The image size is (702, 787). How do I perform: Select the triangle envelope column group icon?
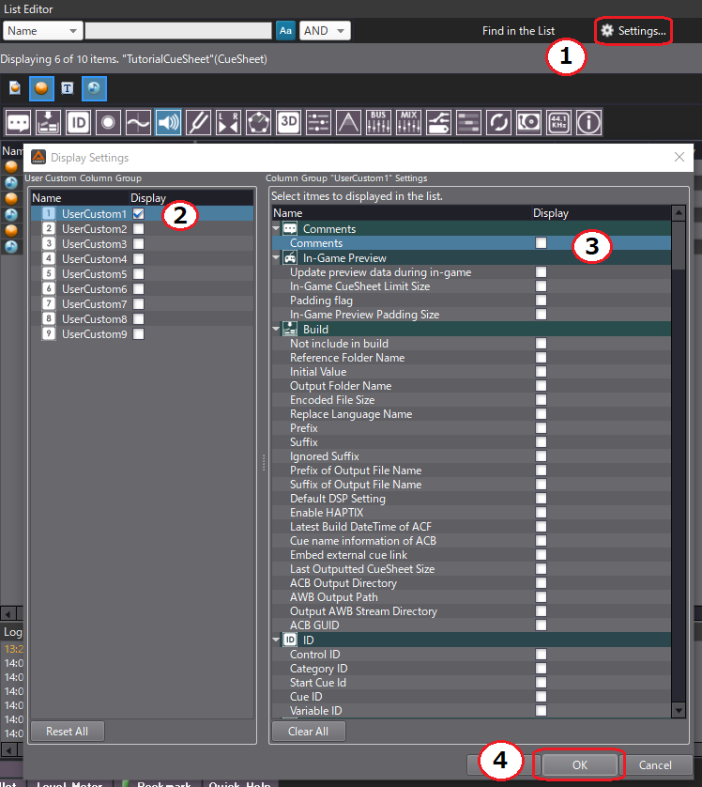coord(348,122)
